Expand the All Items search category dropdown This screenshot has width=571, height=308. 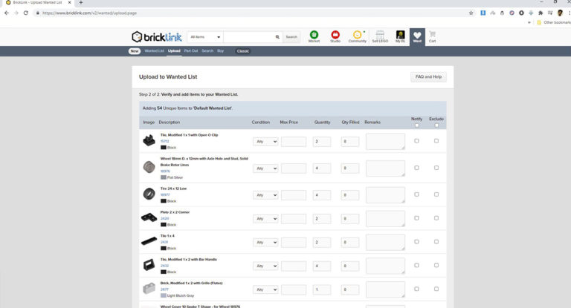click(205, 36)
